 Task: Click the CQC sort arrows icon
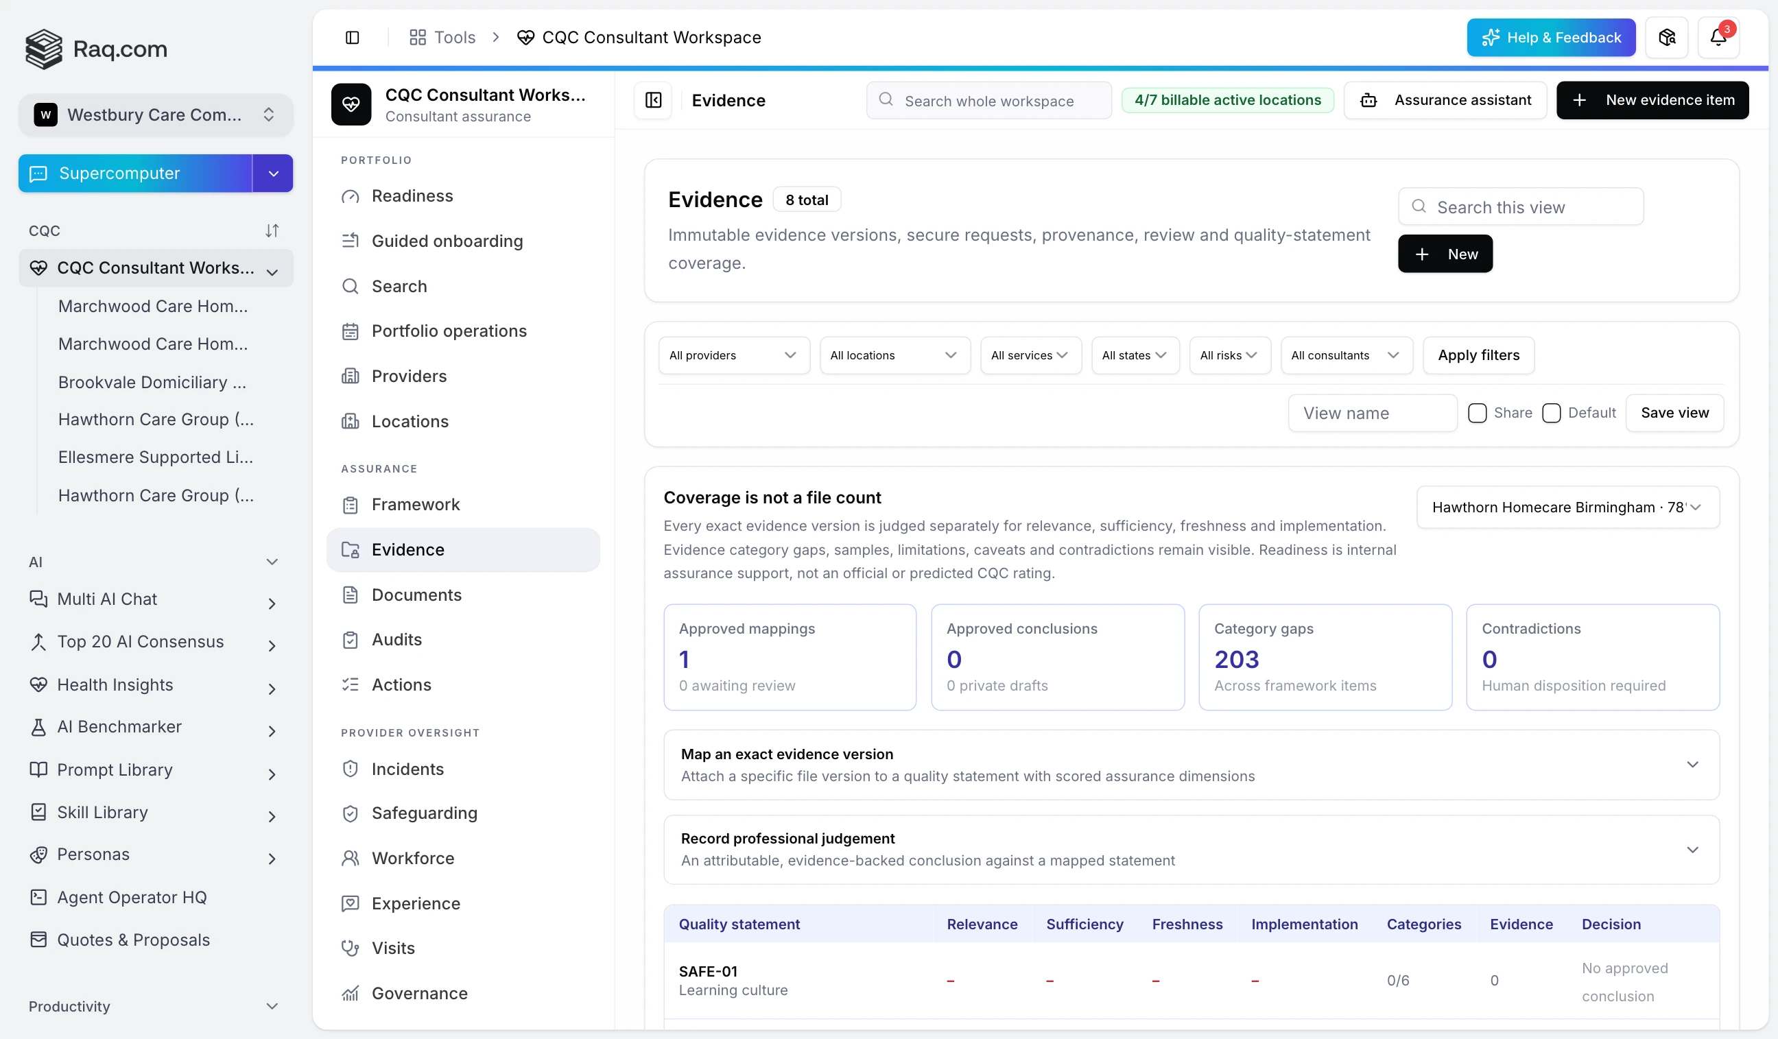272,230
